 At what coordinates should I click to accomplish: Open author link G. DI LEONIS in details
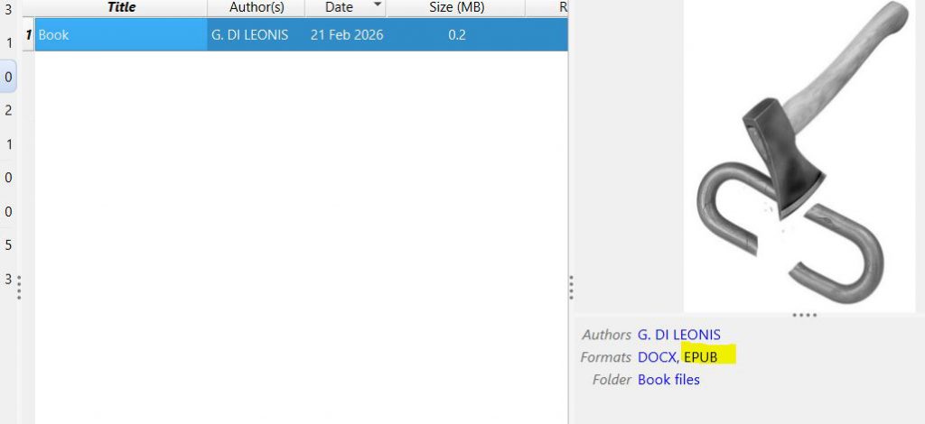click(678, 335)
